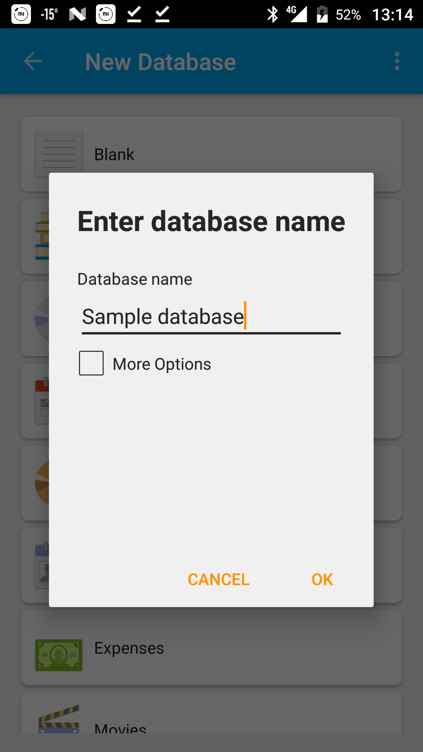Open the three-dot overflow menu
The width and height of the screenshot is (423, 752).
tap(397, 61)
